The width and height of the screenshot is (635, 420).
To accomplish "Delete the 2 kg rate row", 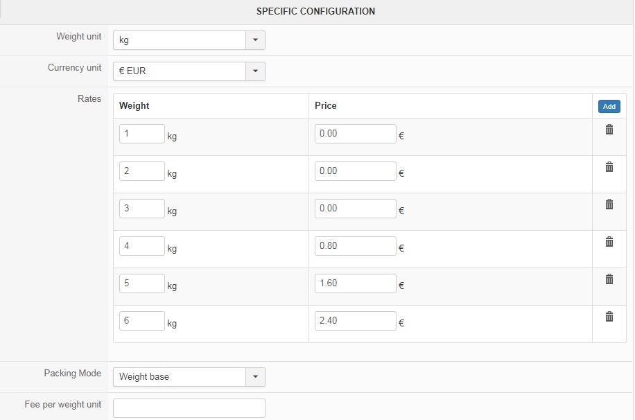I will click(609, 167).
